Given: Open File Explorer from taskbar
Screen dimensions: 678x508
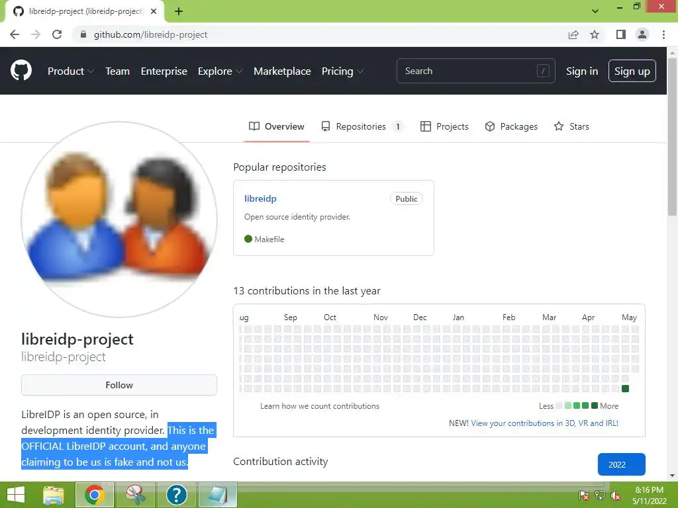Looking at the screenshot, I should tap(54, 495).
